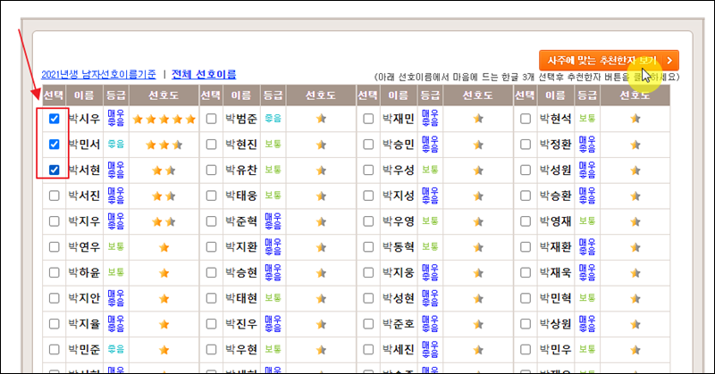Check the 박세진 checkbox
The image size is (715, 374).
click(x=368, y=349)
